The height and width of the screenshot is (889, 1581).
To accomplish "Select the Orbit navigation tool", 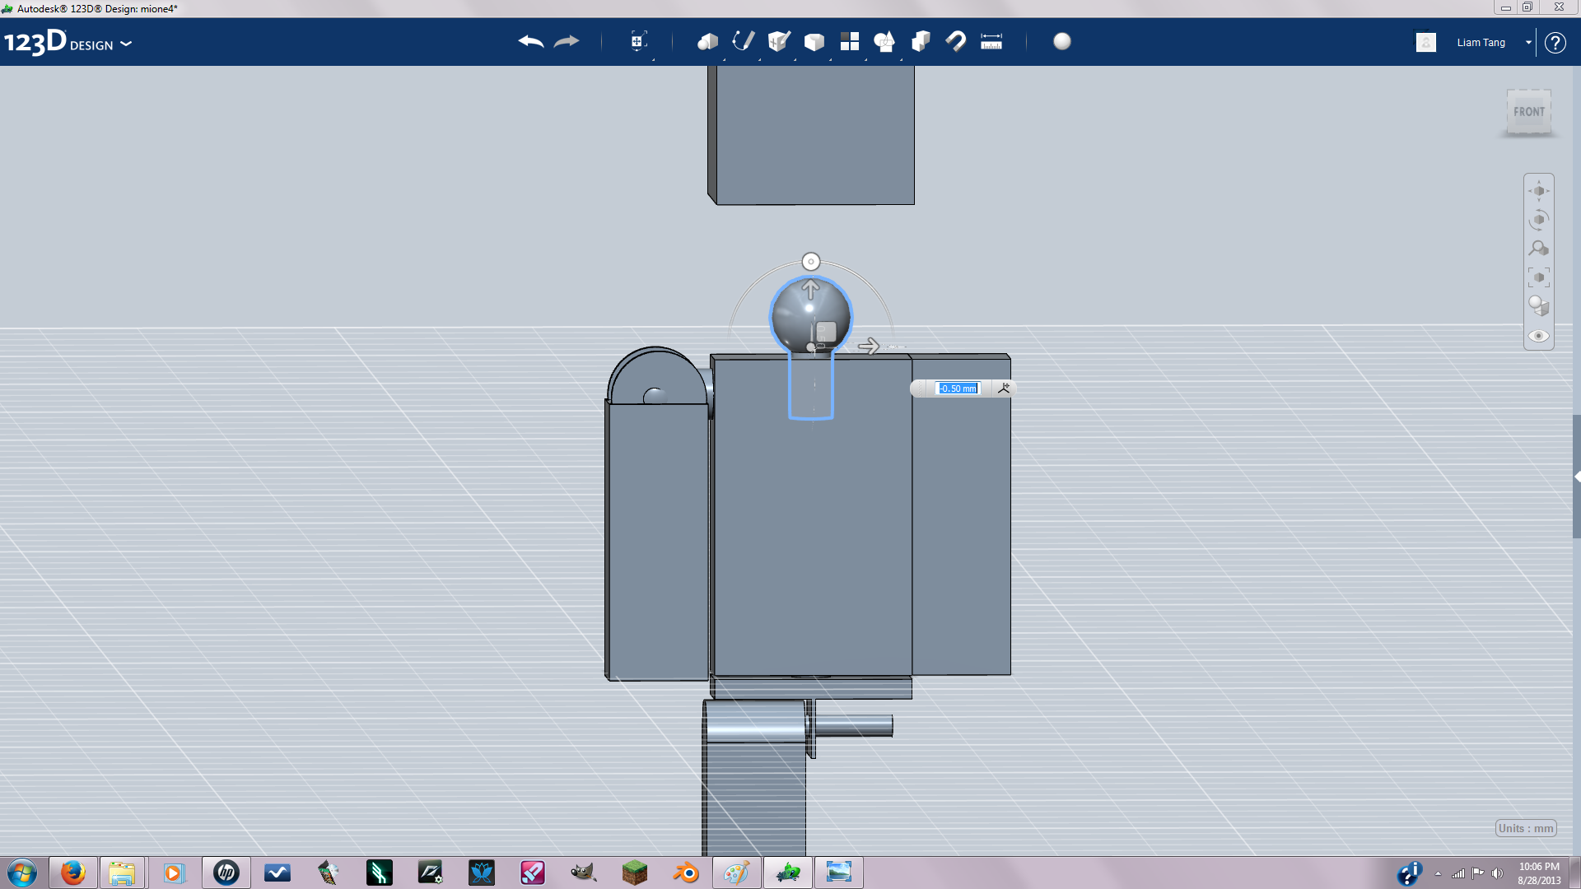I will click(1539, 220).
